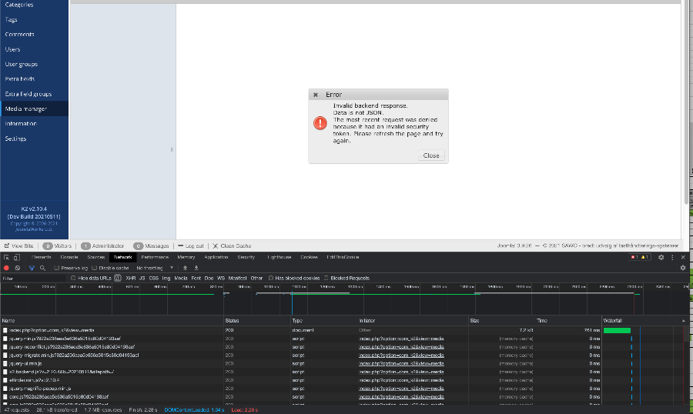Click the Administrator count badge
The width and height of the screenshot is (693, 414).
(x=85, y=245)
